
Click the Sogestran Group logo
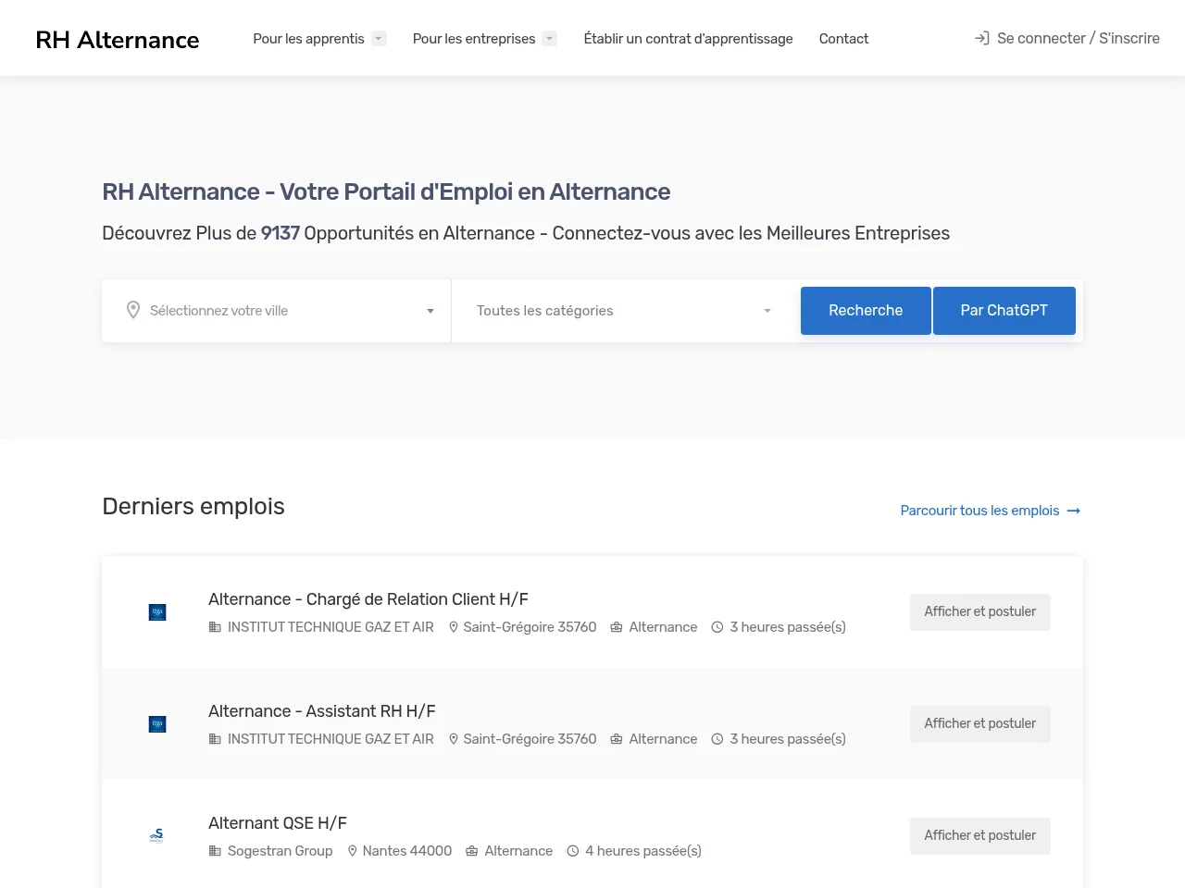click(157, 835)
